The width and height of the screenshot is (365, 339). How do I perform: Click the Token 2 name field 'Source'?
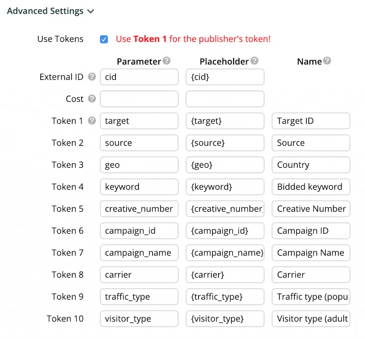311,143
